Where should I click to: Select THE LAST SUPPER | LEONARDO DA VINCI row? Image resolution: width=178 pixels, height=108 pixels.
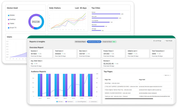tap(138, 86)
